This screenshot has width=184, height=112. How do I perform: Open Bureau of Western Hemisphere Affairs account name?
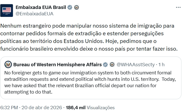(x=57, y=64)
